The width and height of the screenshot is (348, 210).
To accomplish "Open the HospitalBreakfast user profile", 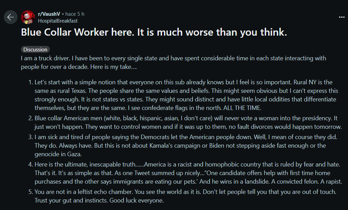I will [58, 21].
